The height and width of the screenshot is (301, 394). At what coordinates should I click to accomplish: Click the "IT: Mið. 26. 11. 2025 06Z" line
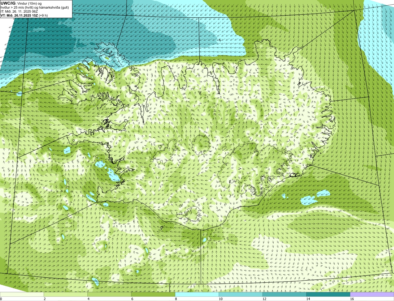click(x=19, y=11)
